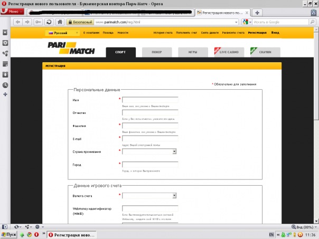Click the green quick launch icon
Image resolution: width=319 pixels, height=239 pixels.
[22, 235]
